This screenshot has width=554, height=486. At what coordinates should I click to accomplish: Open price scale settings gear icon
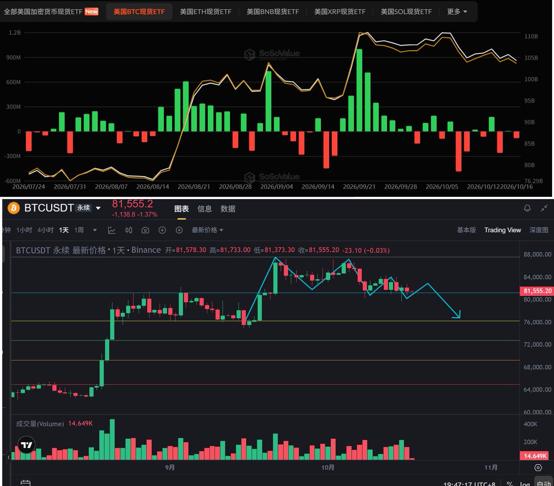[538, 468]
